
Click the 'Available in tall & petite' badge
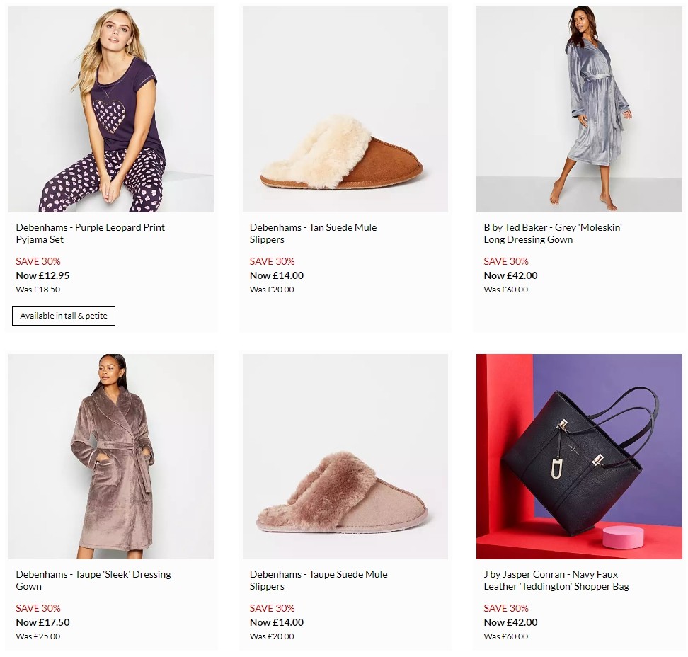click(x=63, y=316)
